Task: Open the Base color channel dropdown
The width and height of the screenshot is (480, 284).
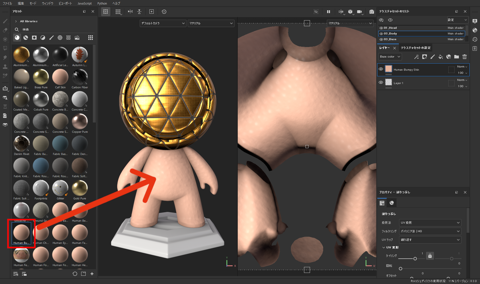Action: (390, 56)
